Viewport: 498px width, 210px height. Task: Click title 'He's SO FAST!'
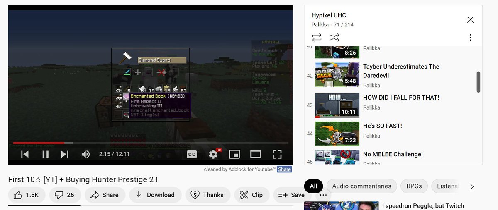[x=383, y=126]
